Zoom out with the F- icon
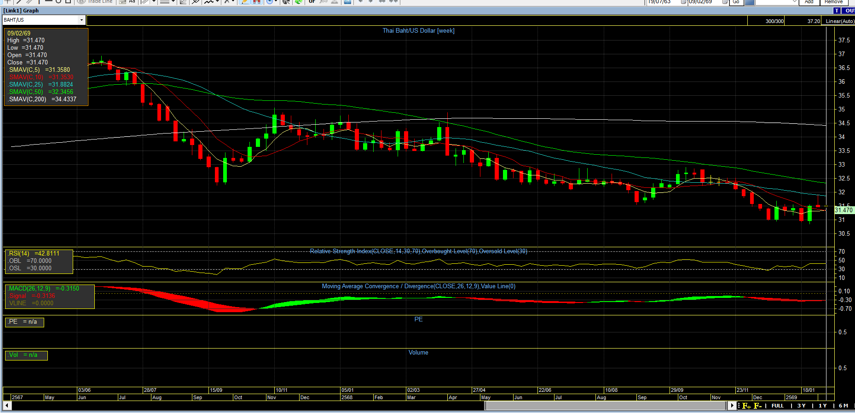The image size is (855, 413). (x=758, y=406)
